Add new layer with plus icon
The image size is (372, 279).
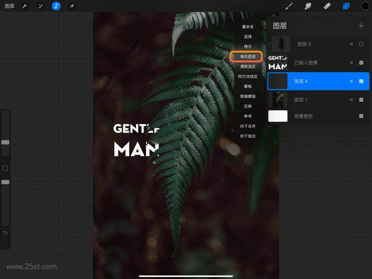point(361,26)
